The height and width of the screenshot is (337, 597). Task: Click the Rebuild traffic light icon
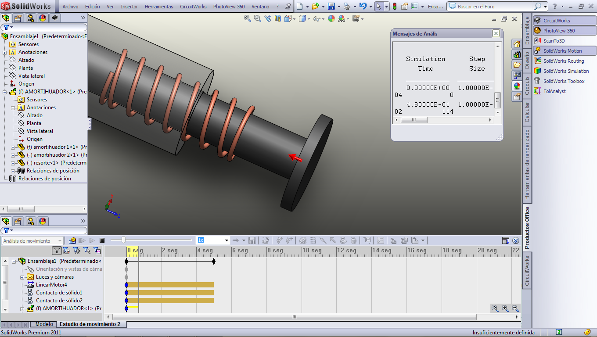(395, 7)
